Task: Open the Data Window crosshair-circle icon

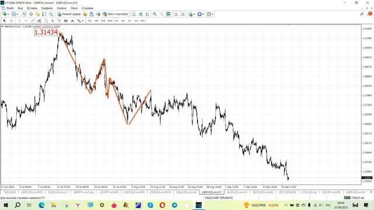Action: click(x=31, y=14)
